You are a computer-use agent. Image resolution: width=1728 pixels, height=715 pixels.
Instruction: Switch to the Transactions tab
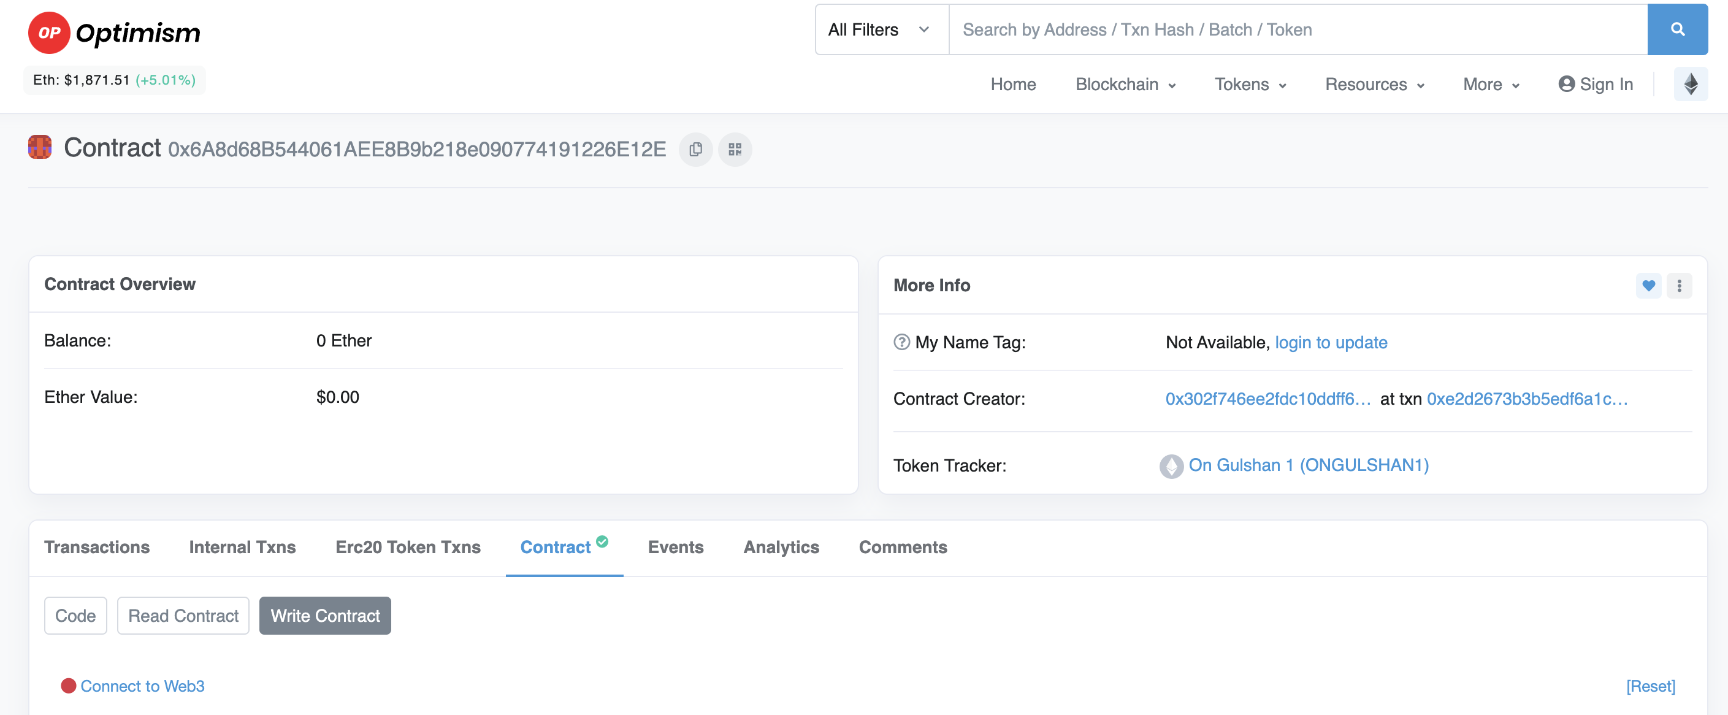coord(97,548)
